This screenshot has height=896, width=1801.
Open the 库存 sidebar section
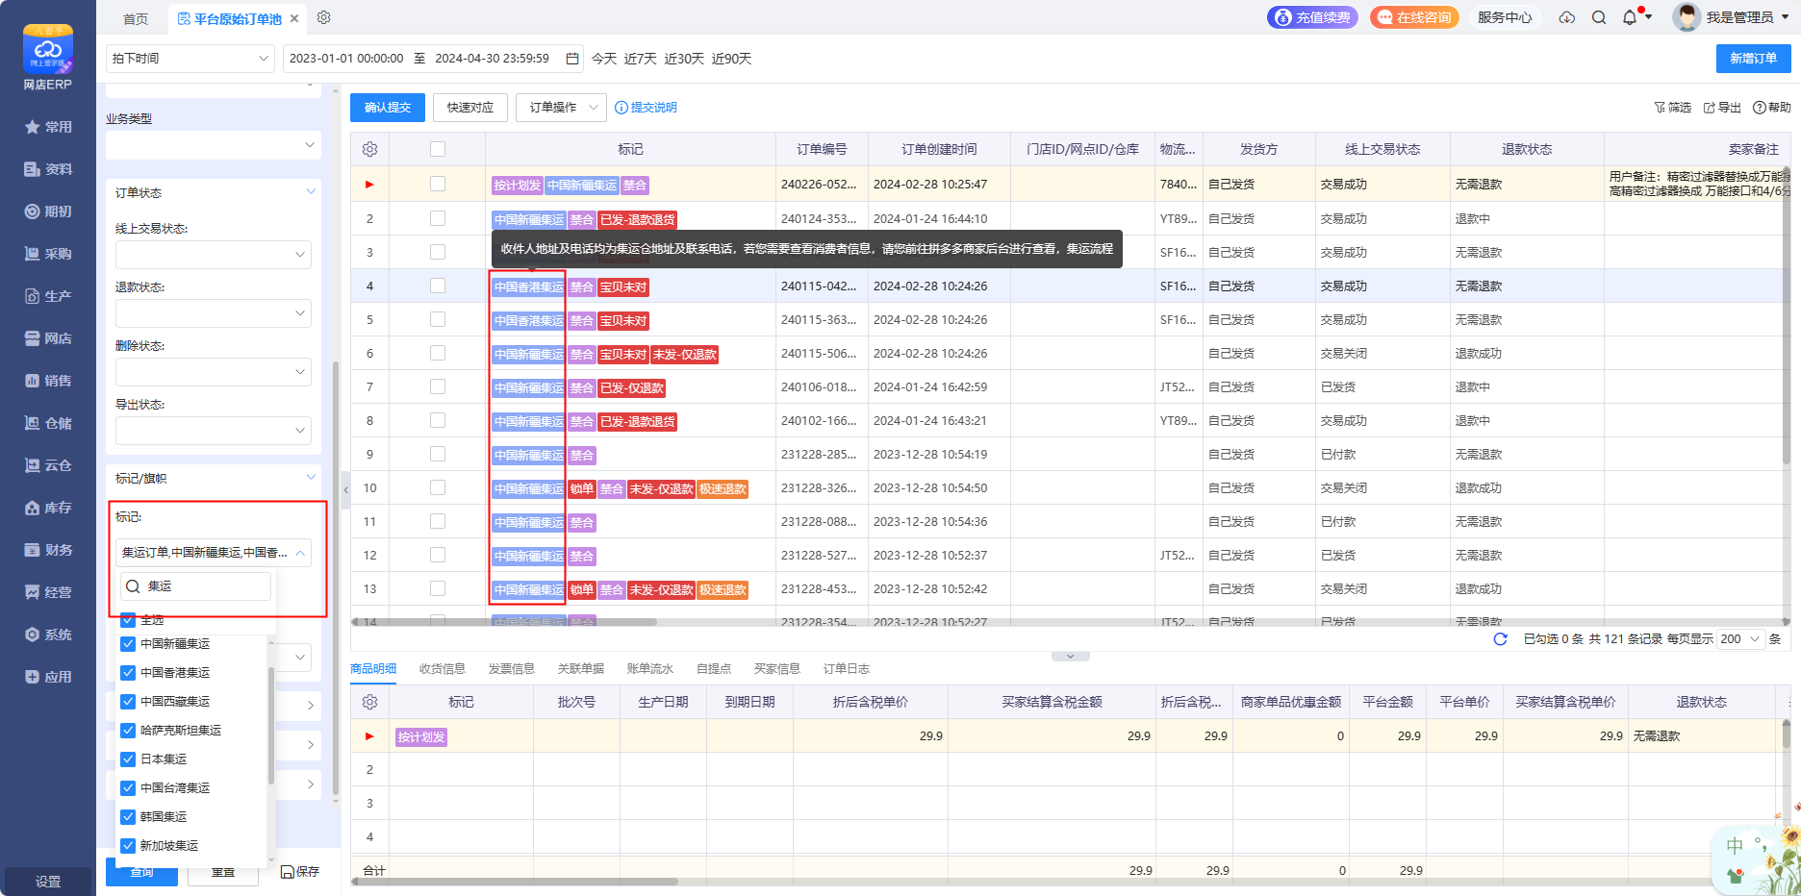48,508
